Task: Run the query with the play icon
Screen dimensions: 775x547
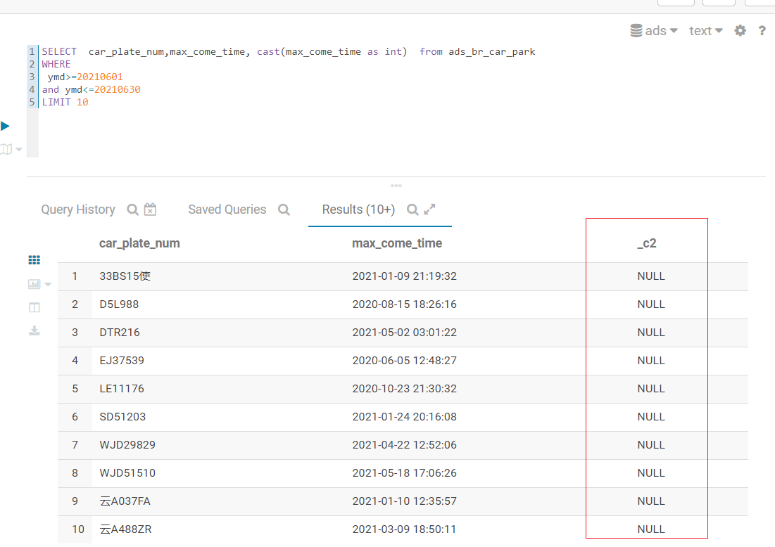Action: click(x=6, y=126)
